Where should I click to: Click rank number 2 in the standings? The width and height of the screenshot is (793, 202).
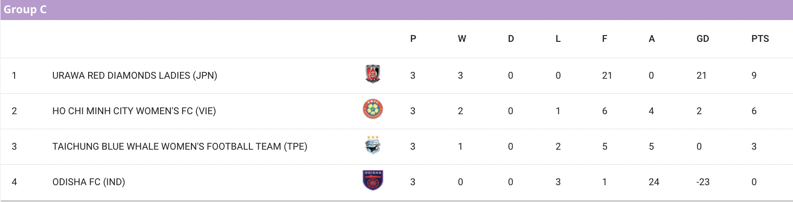(14, 111)
